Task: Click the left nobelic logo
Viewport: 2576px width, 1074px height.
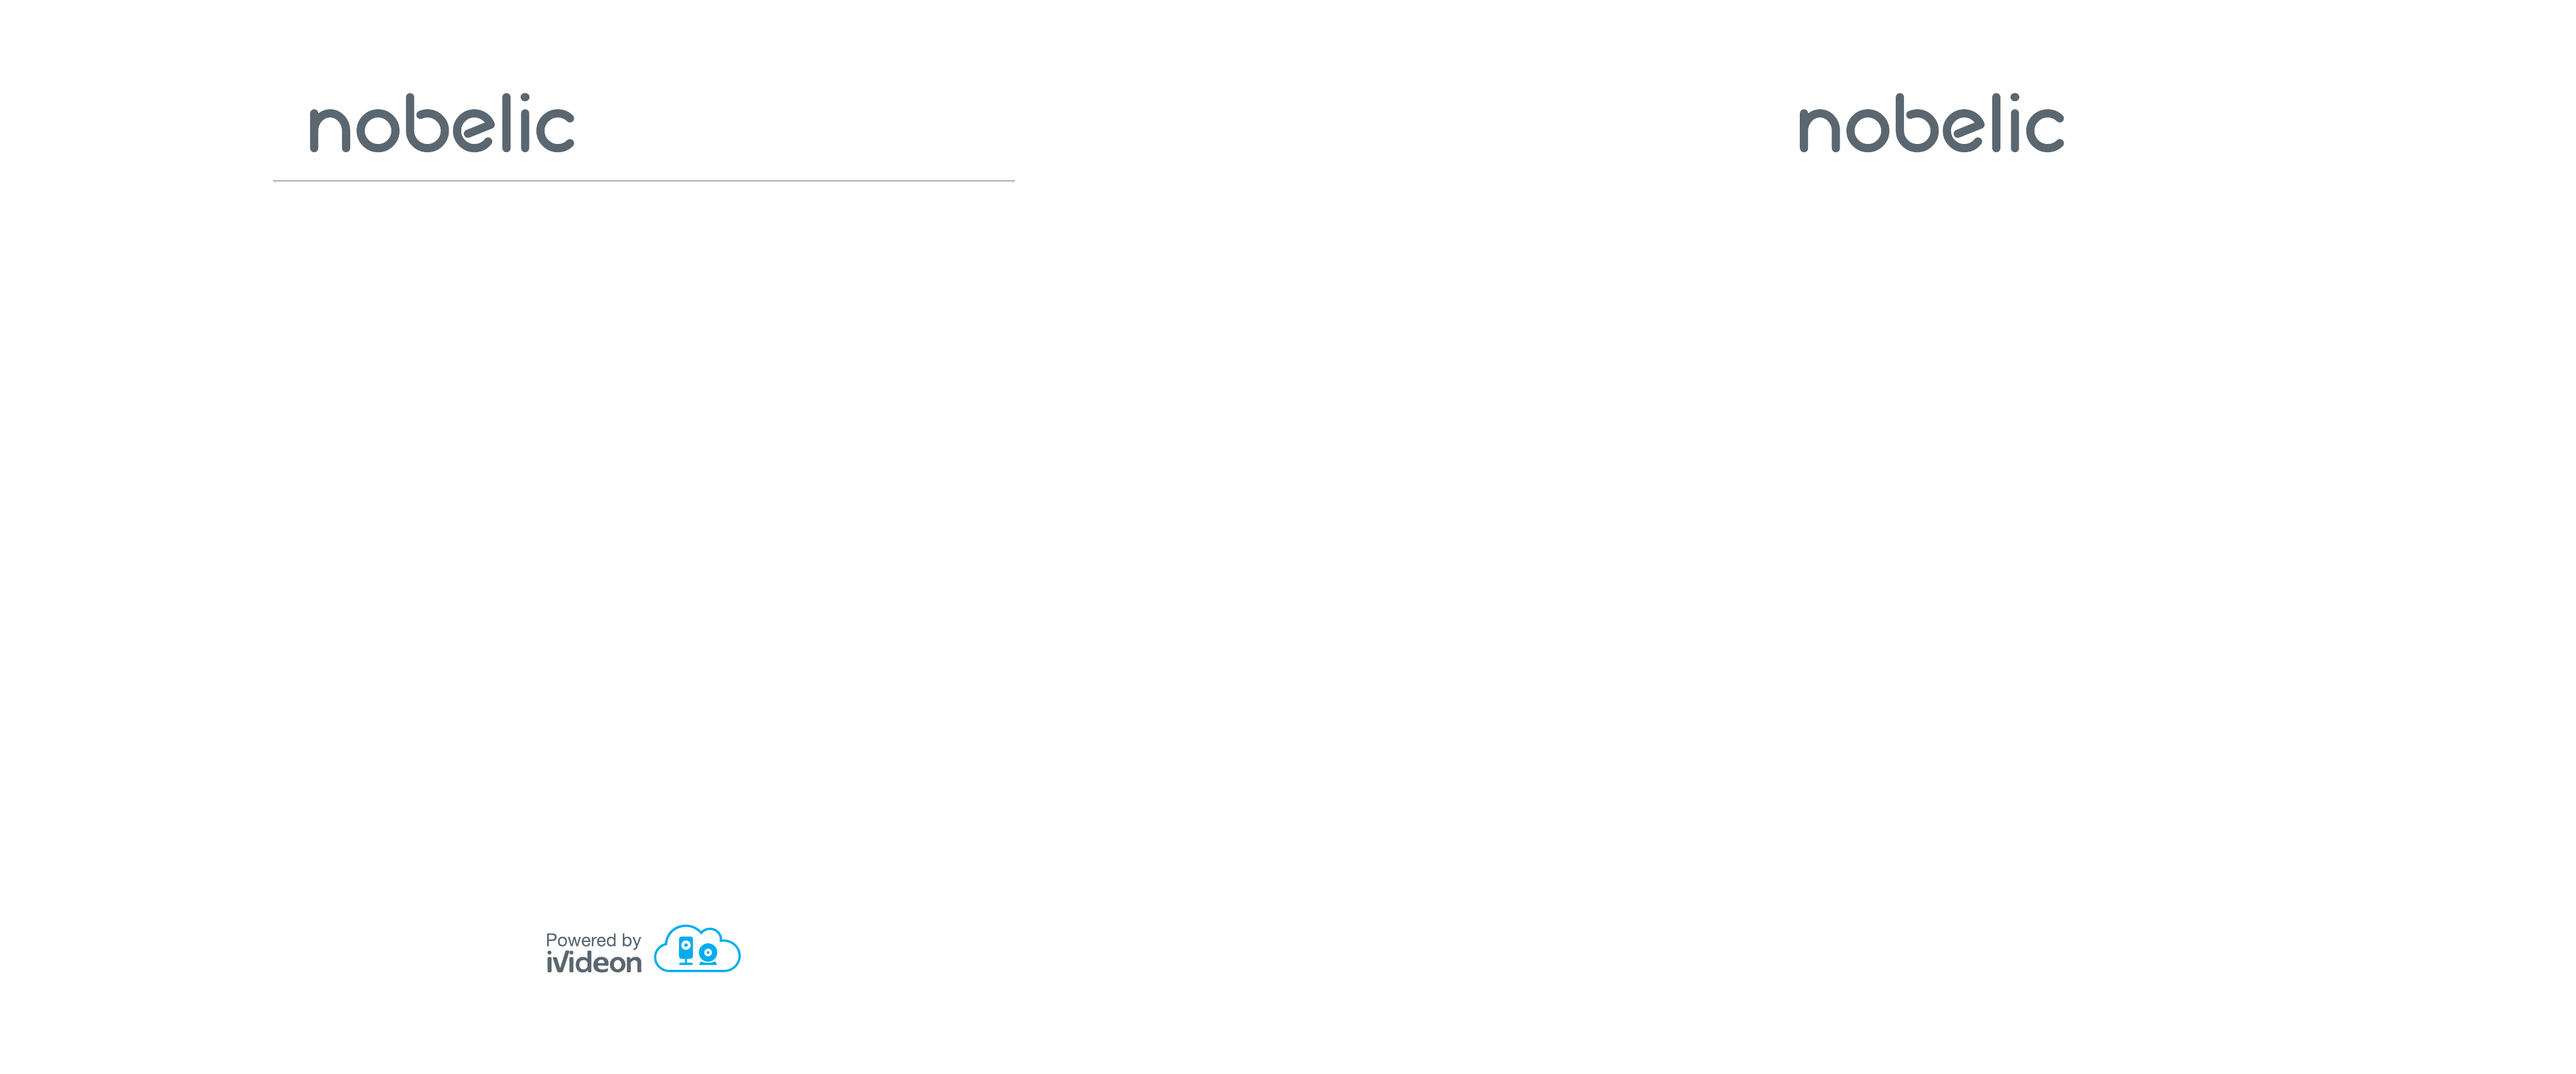Action: tap(442, 123)
